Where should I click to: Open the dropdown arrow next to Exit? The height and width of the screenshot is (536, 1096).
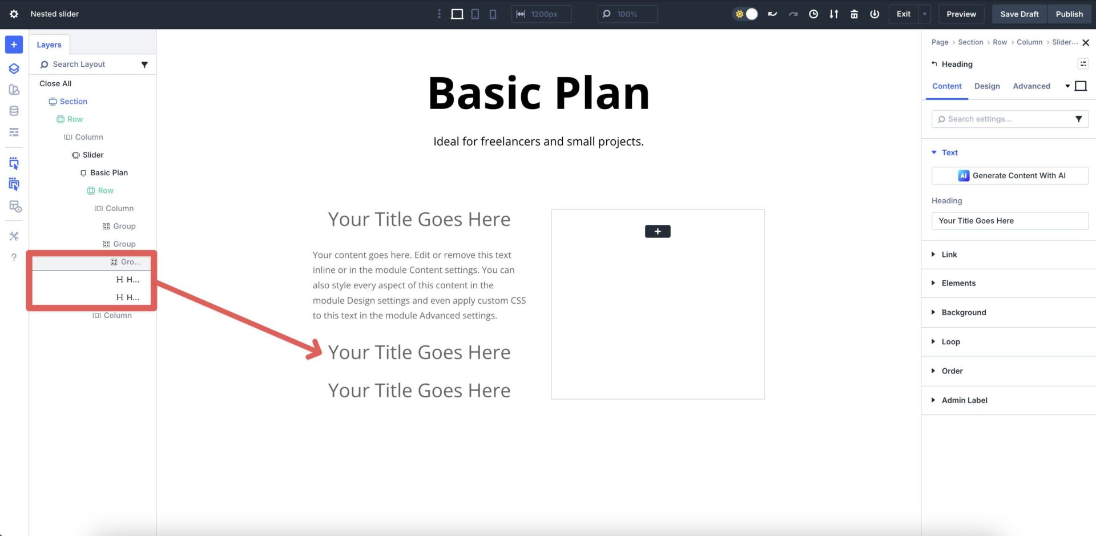tap(924, 14)
